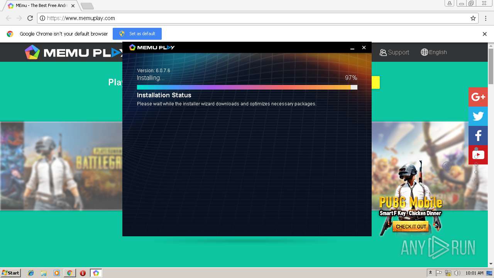Click the Chrome icon in info bar
This screenshot has height=278, width=494.
(10, 34)
